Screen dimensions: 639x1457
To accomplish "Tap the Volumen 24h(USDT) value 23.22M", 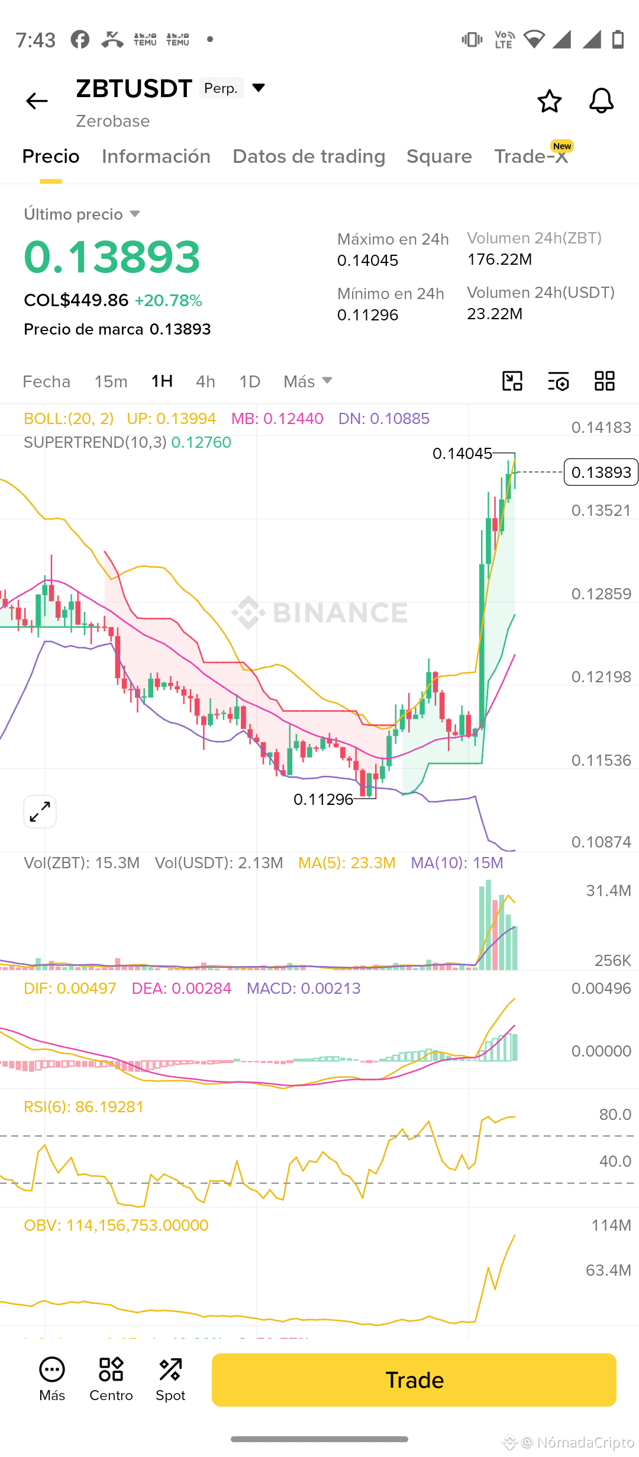I will 495,314.
